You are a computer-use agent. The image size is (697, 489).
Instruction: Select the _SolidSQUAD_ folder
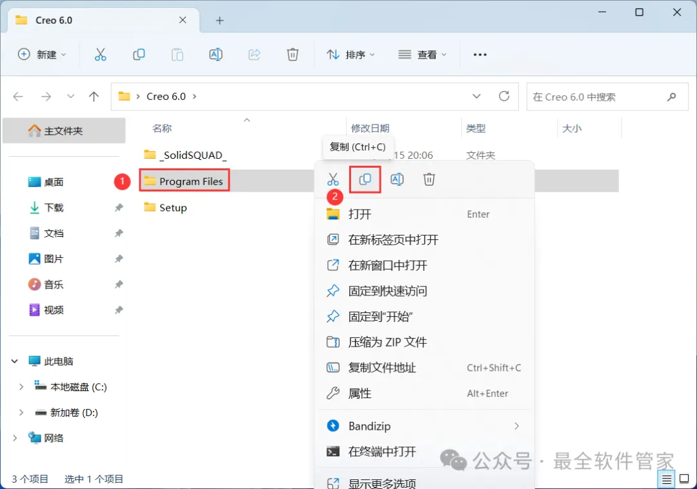(x=185, y=155)
